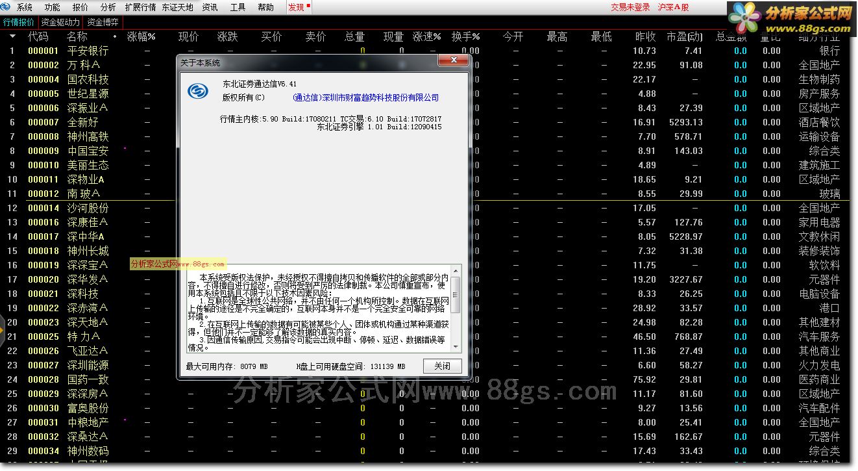This screenshot has width=858, height=471.
Task: Sort by the 代码 column header
Action: pyautogui.click(x=38, y=37)
